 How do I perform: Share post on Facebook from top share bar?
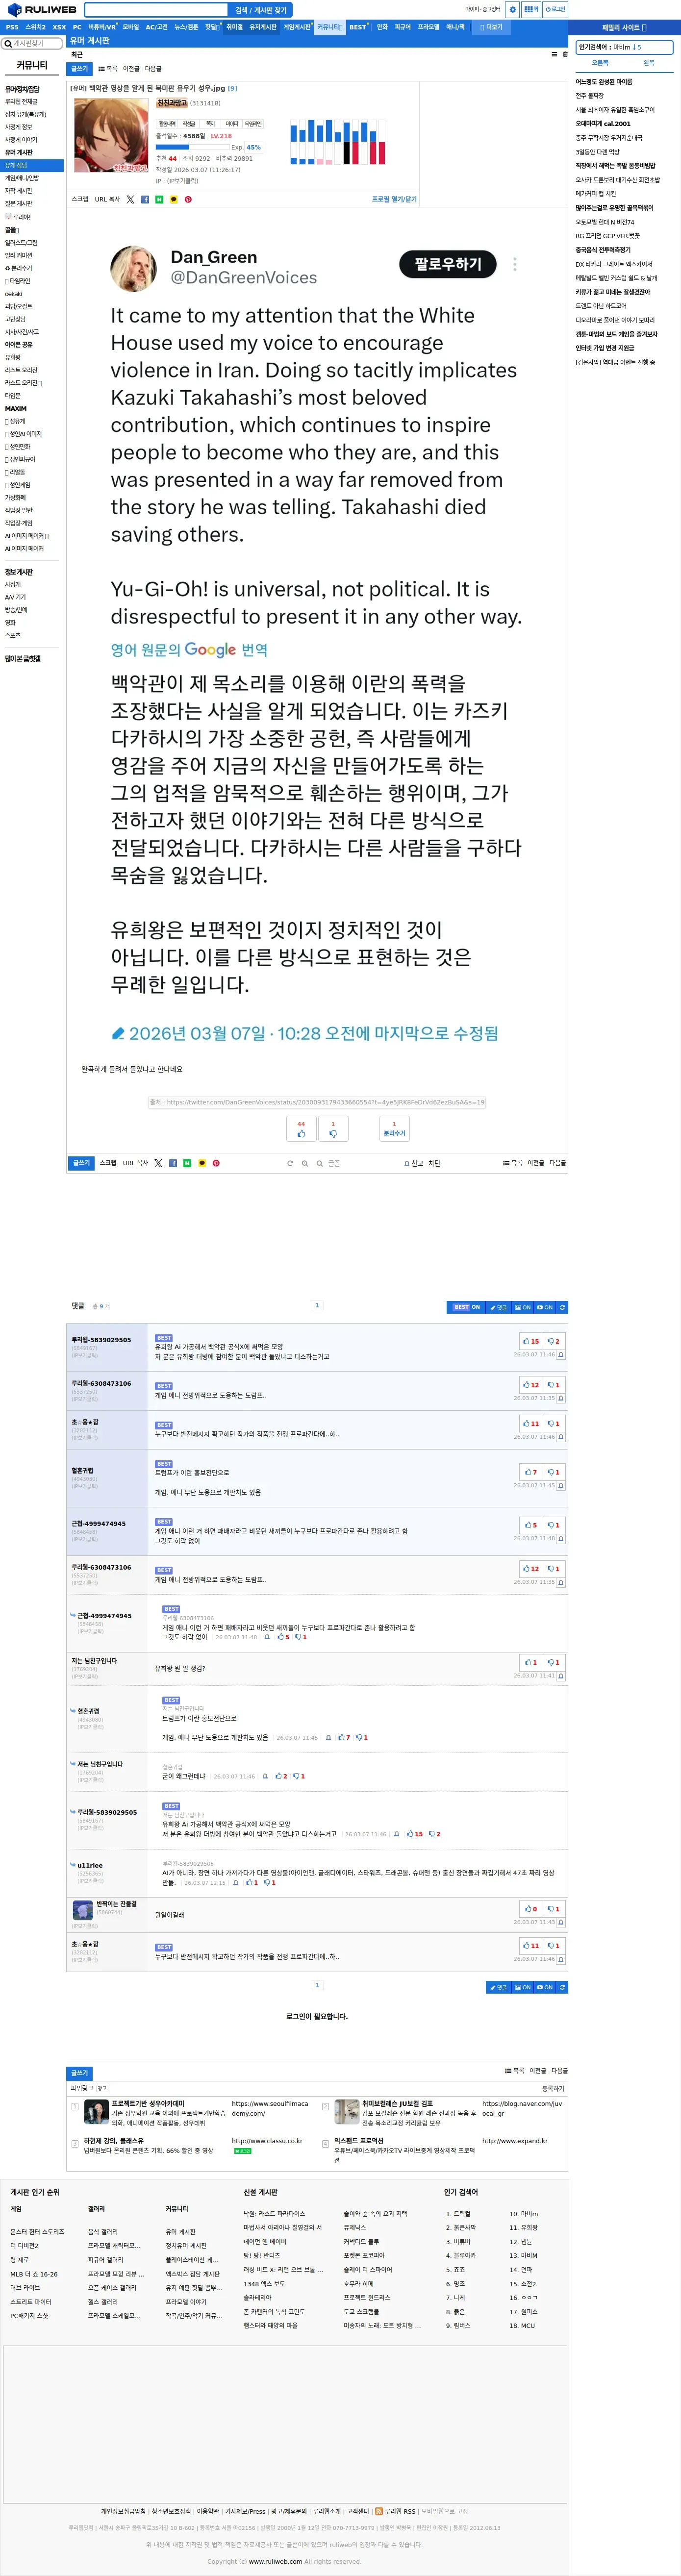[145, 199]
